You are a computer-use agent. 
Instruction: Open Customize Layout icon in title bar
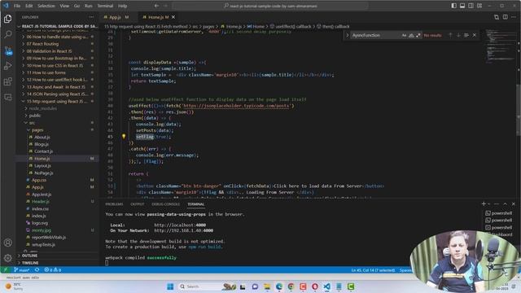pyautogui.click(x=479, y=6)
